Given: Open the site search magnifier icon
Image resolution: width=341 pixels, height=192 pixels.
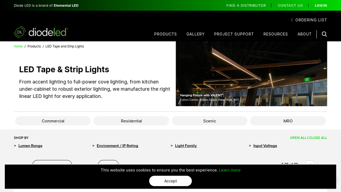Looking at the screenshot, I should pyautogui.click(x=324, y=34).
